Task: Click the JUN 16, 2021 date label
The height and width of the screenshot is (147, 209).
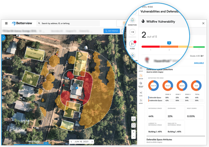Action: 82,142
